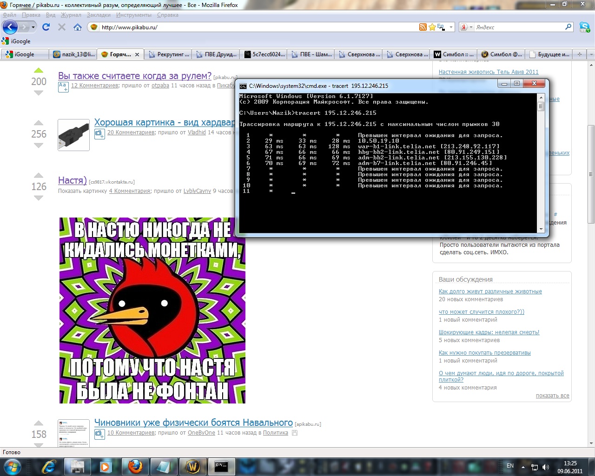The width and height of the screenshot is (595, 476).
Task: Switch to the ПВЕ Друид tab
Action: (216, 54)
